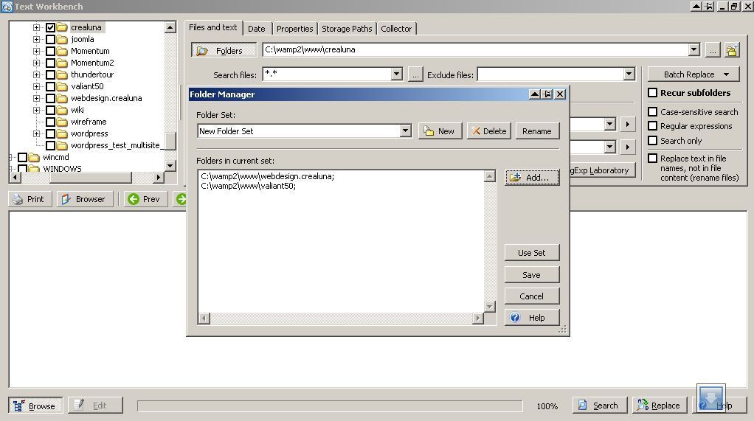Open the Folder Set dropdown

pos(405,131)
